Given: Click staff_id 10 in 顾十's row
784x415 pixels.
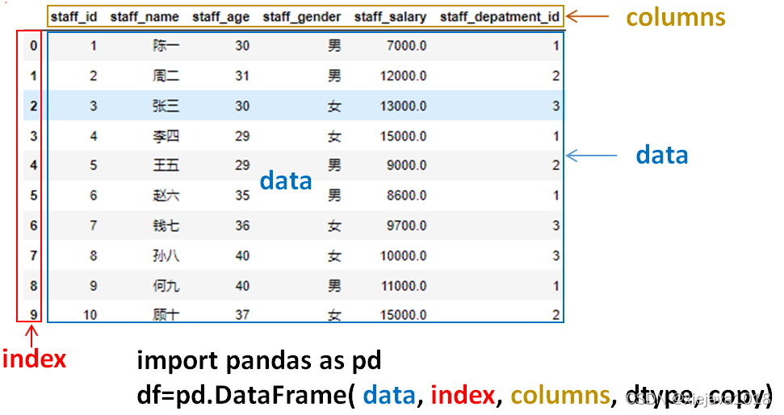Looking at the screenshot, I should (90, 315).
